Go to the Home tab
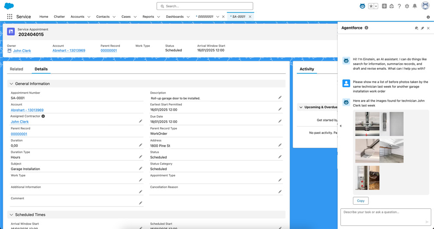Screen dimensions: 434x229 [x=44, y=16]
